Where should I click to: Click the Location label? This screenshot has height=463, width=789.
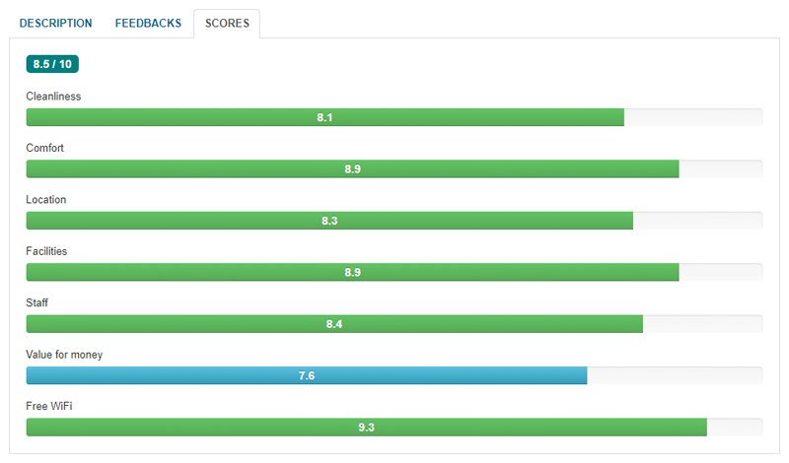pyautogui.click(x=46, y=200)
